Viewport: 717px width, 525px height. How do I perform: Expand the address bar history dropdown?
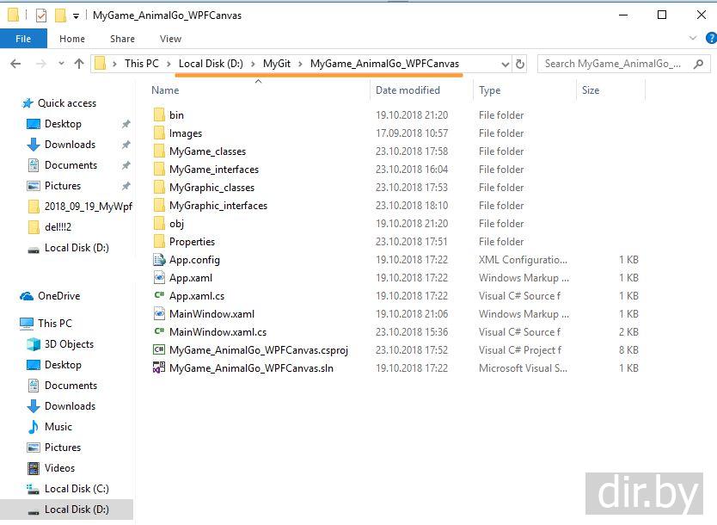[505, 64]
